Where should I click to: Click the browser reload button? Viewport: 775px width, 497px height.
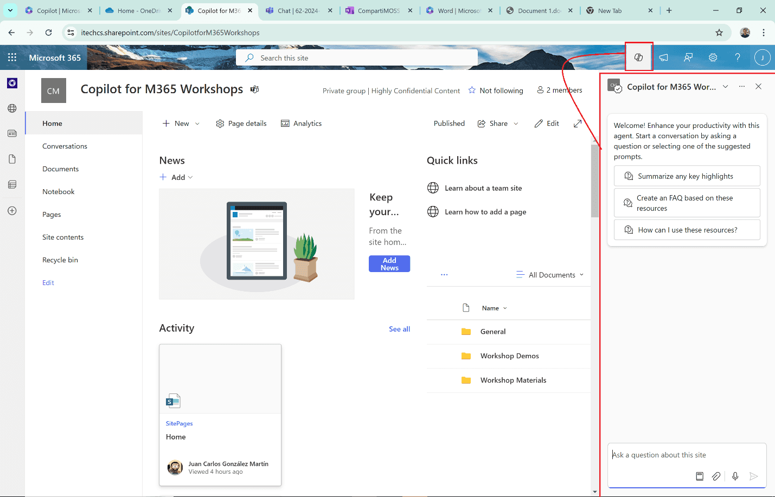point(48,33)
